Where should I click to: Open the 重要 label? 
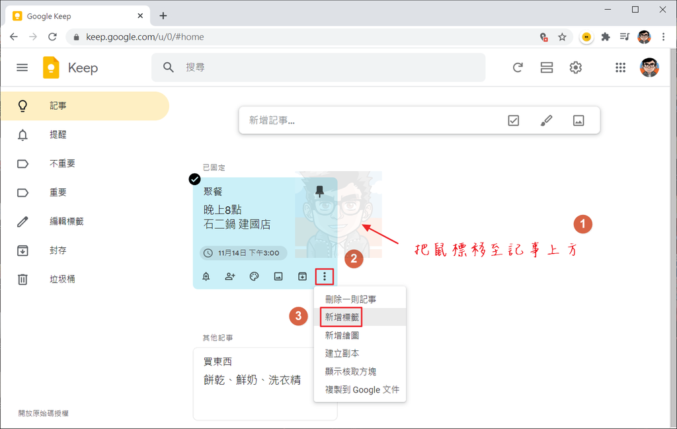[x=85, y=192]
